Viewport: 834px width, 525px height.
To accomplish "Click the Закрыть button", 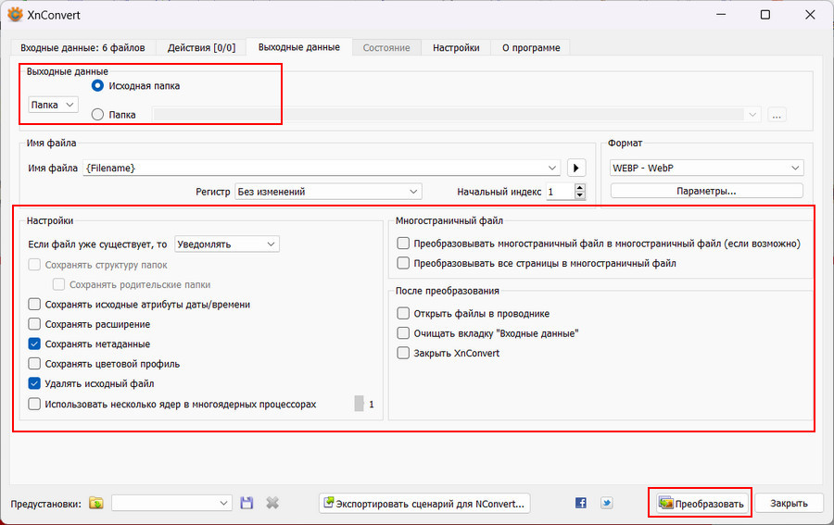I will pos(789,503).
